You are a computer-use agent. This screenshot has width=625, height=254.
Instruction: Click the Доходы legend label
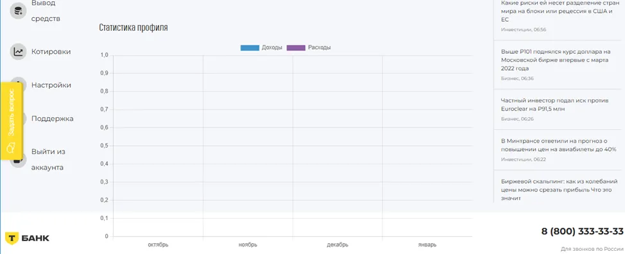272,48
